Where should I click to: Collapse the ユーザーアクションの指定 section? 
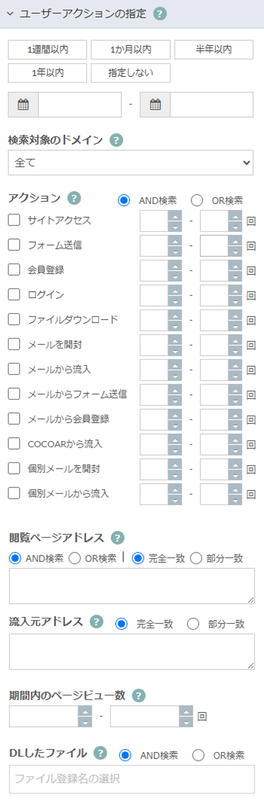click(x=10, y=14)
